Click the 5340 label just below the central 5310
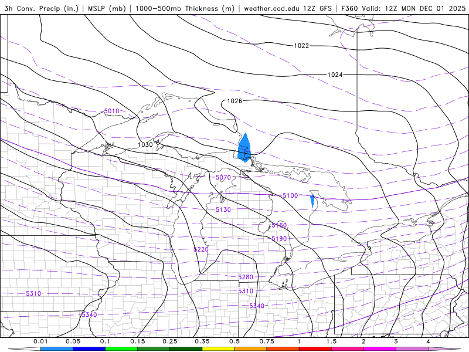This screenshot has height=352, width=469. [x=257, y=306]
